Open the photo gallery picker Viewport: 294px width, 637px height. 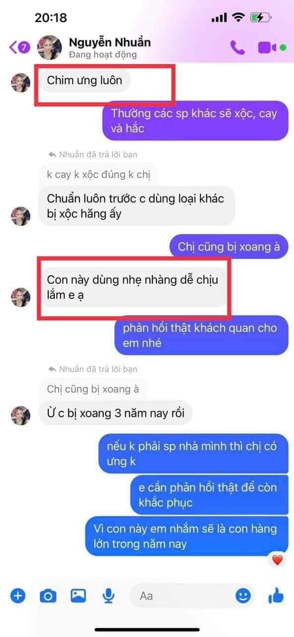pos(78,595)
